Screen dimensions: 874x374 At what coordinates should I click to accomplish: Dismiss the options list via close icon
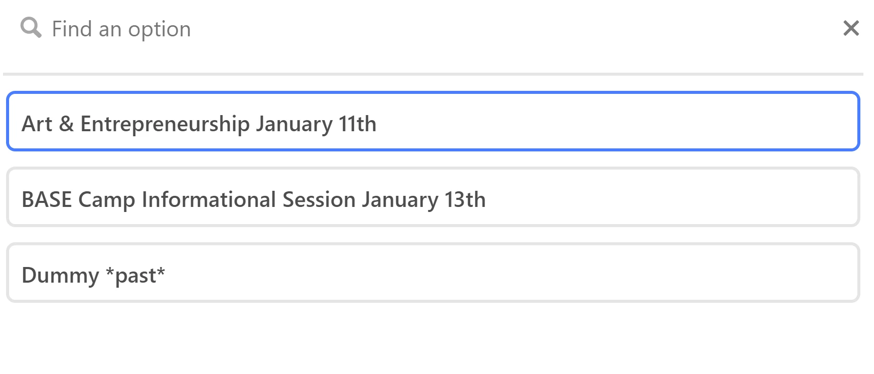pyautogui.click(x=851, y=28)
